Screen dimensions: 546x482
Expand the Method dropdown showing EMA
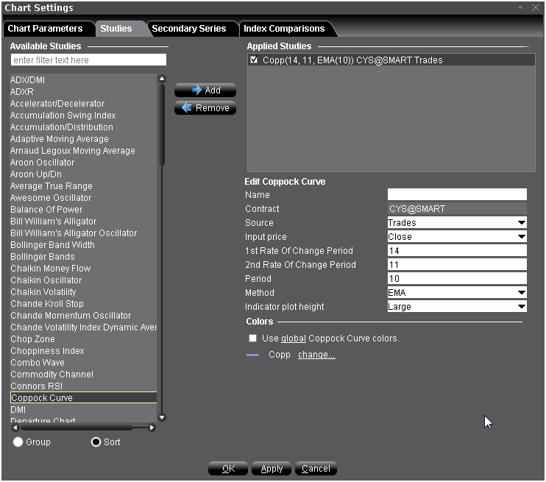pyautogui.click(x=521, y=293)
